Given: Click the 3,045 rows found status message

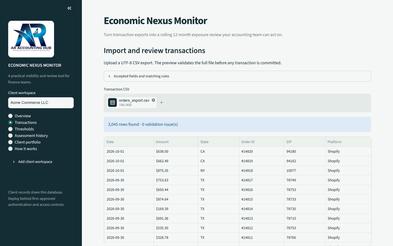Looking at the screenshot, I should (237, 124).
